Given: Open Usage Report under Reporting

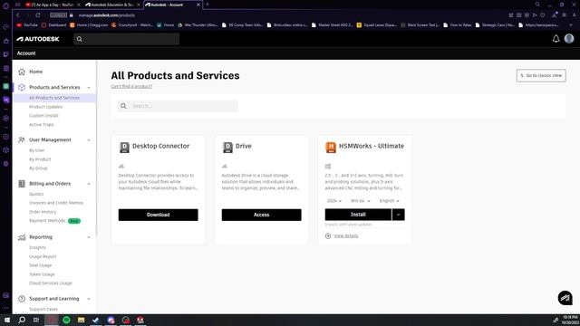Looking at the screenshot, I should coord(43,256).
